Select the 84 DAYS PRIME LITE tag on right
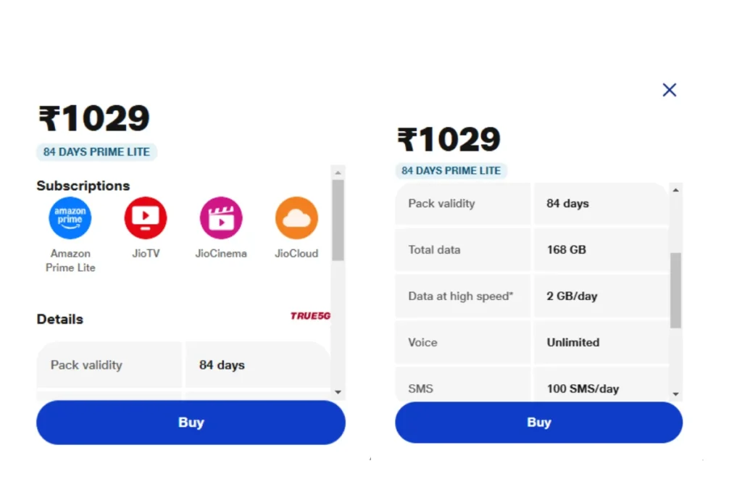The width and height of the screenshot is (742, 495). 451,170
